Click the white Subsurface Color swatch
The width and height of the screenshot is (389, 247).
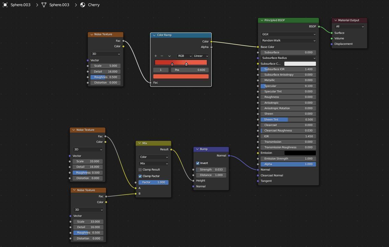[x=300, y=64]
